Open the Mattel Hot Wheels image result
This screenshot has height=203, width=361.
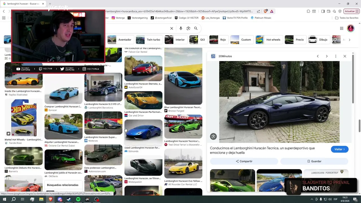click(x=24, y=118)
